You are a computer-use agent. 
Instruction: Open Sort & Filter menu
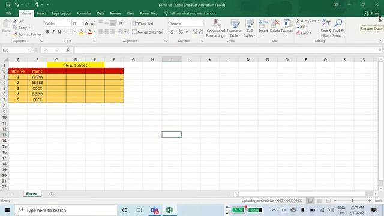(326, 28)
